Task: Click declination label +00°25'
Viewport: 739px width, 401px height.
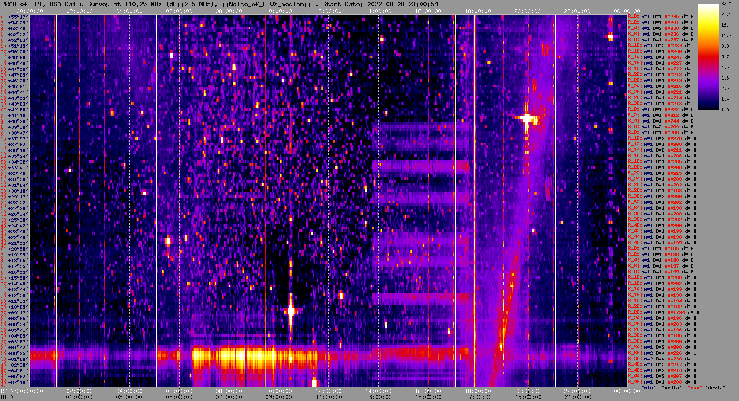Action: click(18, 353)
